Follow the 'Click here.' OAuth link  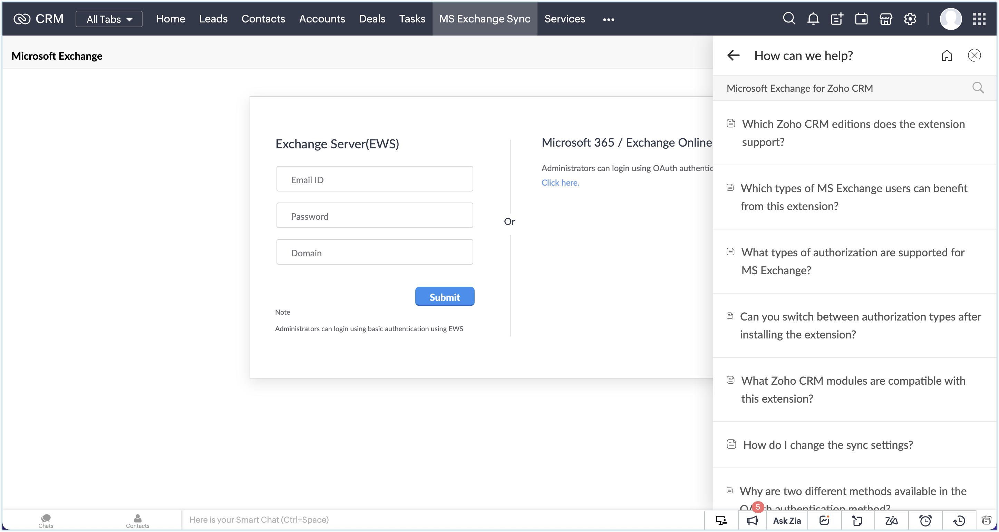click(560, 183)
